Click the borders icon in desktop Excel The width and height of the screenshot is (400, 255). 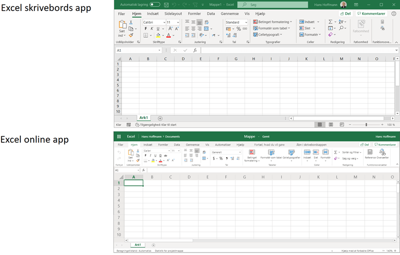tap(145, 35)
